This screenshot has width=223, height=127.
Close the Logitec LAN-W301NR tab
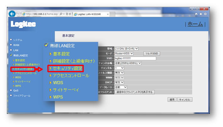[x=108, y=14]
